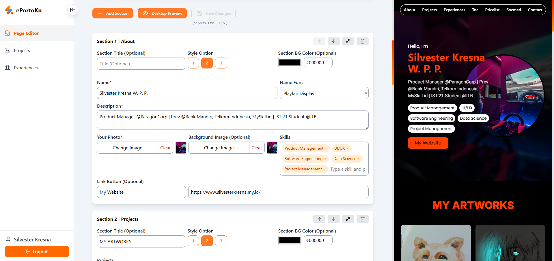The width and height of the screenshot is (554, 261).
Task: Remove the Data Science skill tag
Action: coord(359,159)
